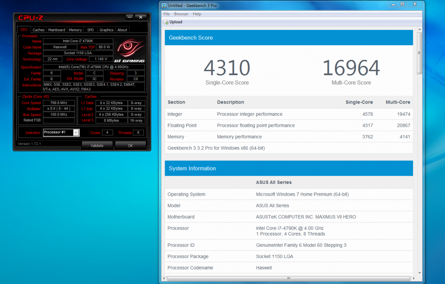
Task: Click the 'Geekbench Score' section header
Action: pos(289,38)
